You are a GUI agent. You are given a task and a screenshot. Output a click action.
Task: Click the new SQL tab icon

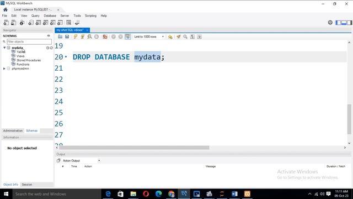pyautogui.click(x=6, y=23)
